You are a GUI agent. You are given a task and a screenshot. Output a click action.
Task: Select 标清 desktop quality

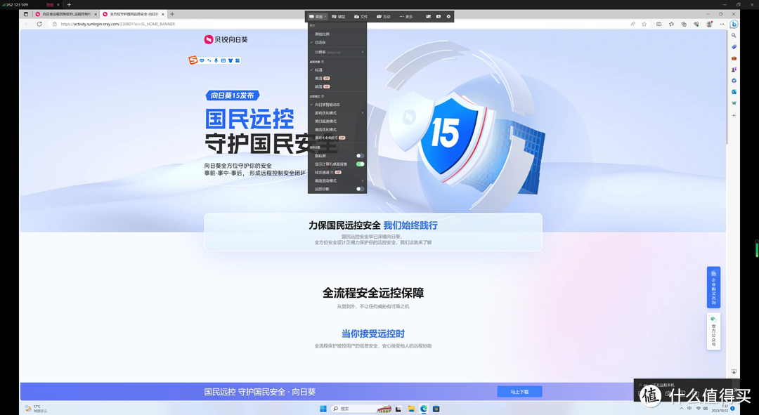337,70
